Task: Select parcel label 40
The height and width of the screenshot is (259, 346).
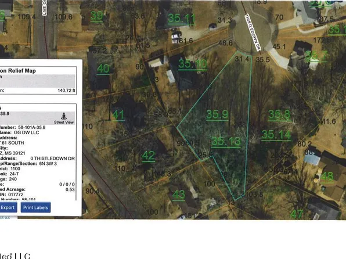Action: 103,69
